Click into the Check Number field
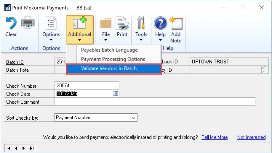Image resolution: width=272 pixels, height=153 pixels. tap(87, 85)
